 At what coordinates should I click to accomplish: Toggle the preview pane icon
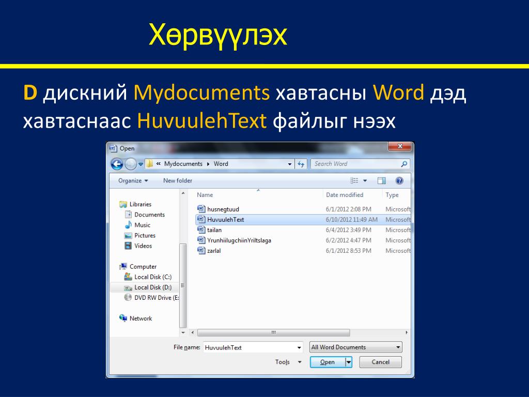tap(382, 180)
